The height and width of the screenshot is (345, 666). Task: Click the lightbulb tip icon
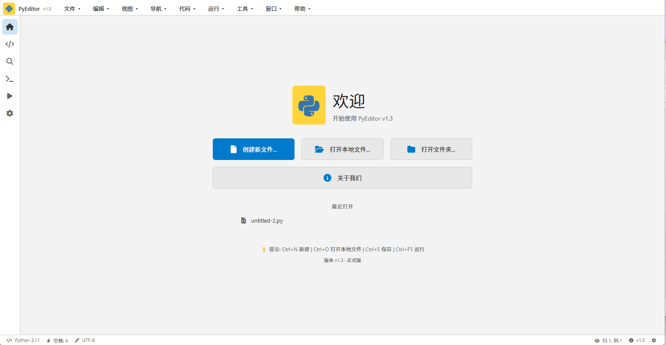(x=264, y=249)
